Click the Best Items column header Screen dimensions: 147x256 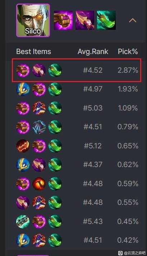(x=33, y=51)
